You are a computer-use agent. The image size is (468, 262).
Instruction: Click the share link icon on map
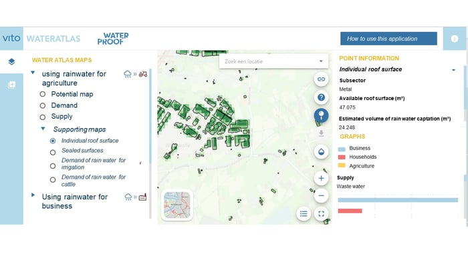pos(321,79)
